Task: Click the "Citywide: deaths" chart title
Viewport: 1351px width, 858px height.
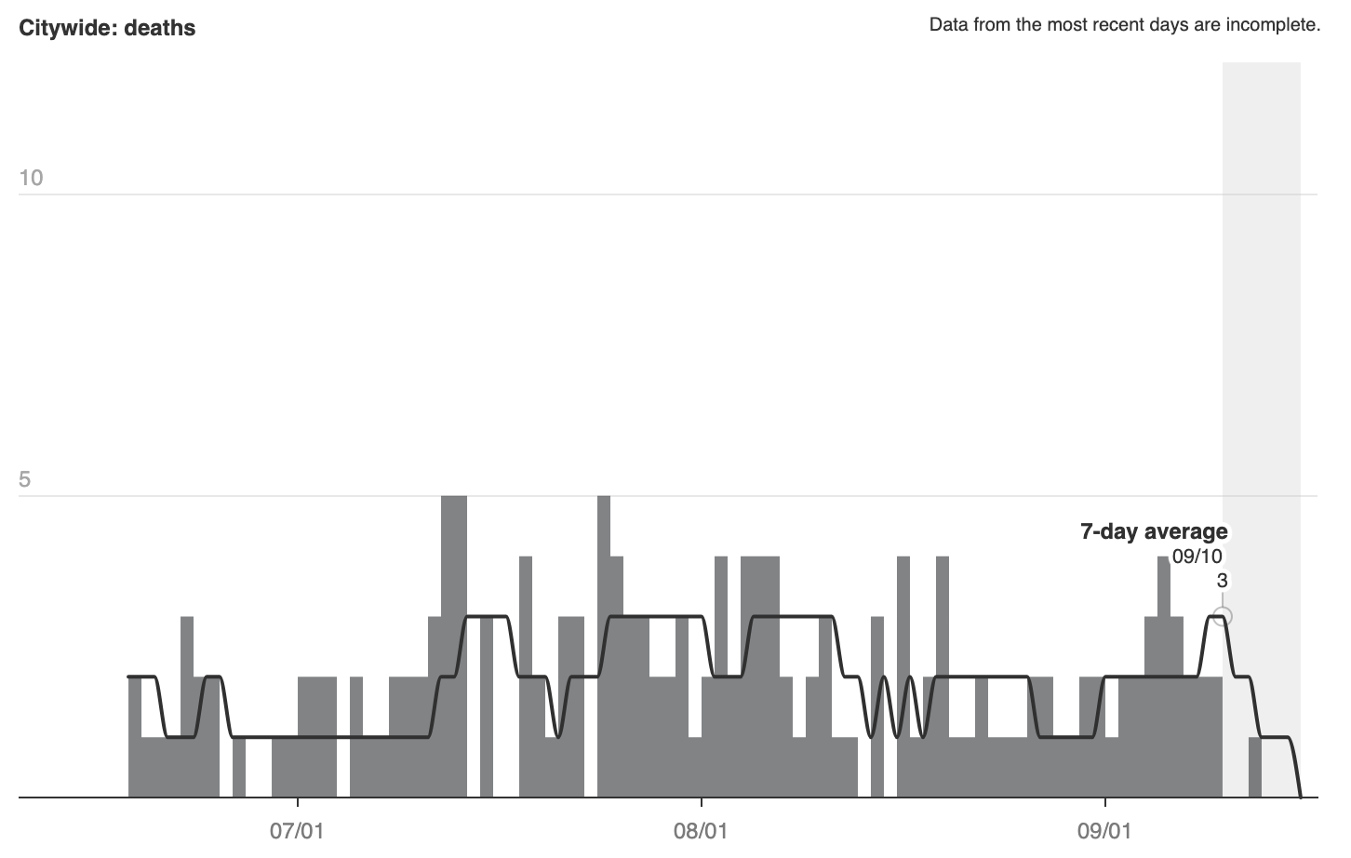Action: point(107,28)
